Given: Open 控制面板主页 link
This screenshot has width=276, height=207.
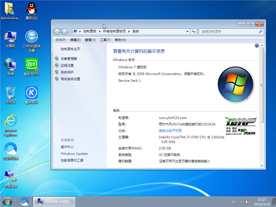Looking at the screenshot, I should coord(70,49).
